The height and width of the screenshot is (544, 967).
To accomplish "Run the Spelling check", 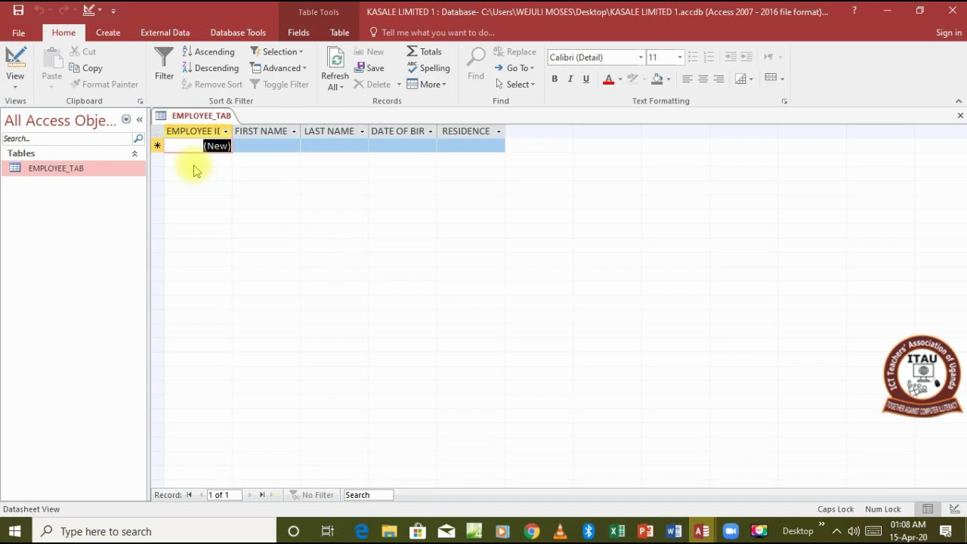I will pyautogui.click(x=428, y=68).
